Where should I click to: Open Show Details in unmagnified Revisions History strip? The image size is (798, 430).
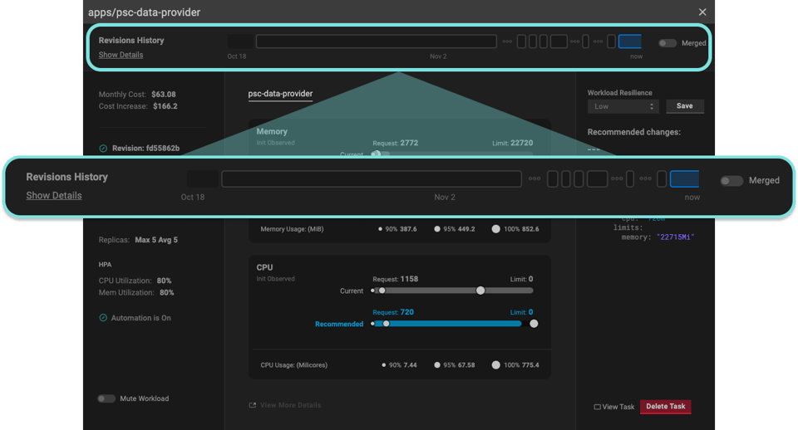[x=121, y=55]
